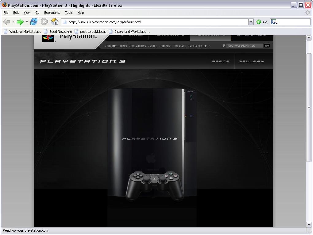This screenshot has width=313, height=235.
Task: Open the Bookmarks menu
Action: pyautogui.click(x=52, y=13)
